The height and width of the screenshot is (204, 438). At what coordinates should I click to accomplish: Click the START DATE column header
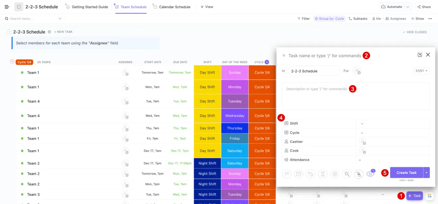153,62
